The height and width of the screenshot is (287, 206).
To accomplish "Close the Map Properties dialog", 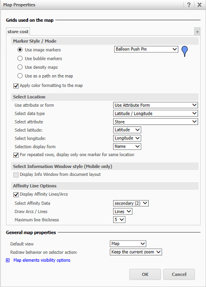I will coord(200,4).
